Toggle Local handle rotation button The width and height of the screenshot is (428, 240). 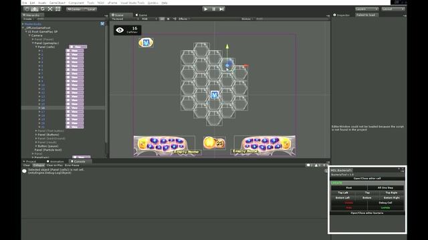coord(90,9)
